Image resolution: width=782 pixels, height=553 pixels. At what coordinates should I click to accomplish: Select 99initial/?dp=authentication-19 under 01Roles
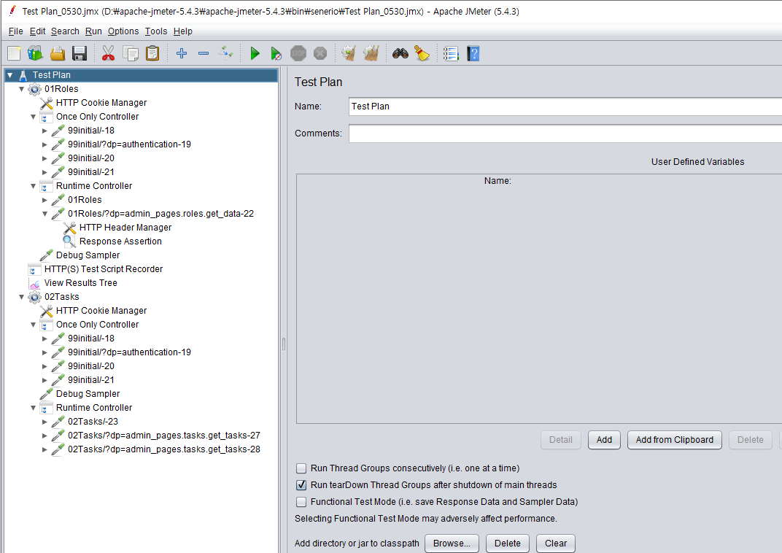coord(129,144)
